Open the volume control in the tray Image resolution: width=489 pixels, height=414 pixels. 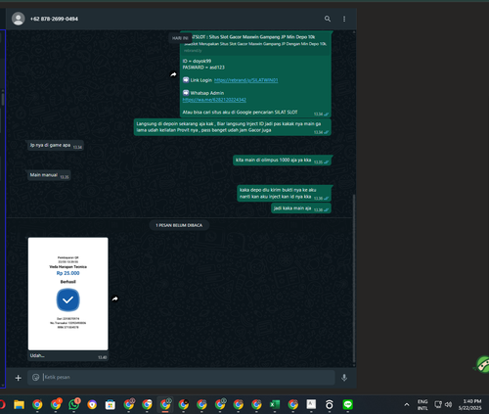(448, 405)
